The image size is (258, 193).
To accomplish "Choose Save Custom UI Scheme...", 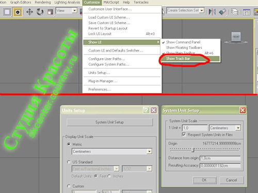I will point(122,23).
